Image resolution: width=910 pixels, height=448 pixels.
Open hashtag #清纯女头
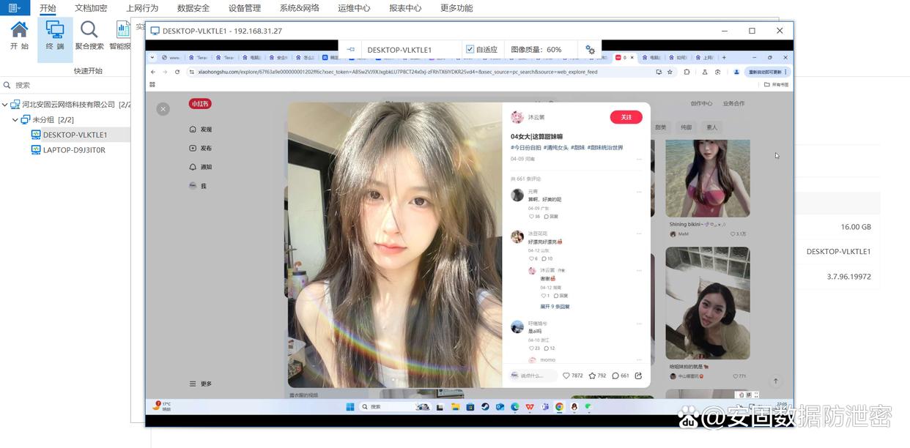[x=555, y=148]
